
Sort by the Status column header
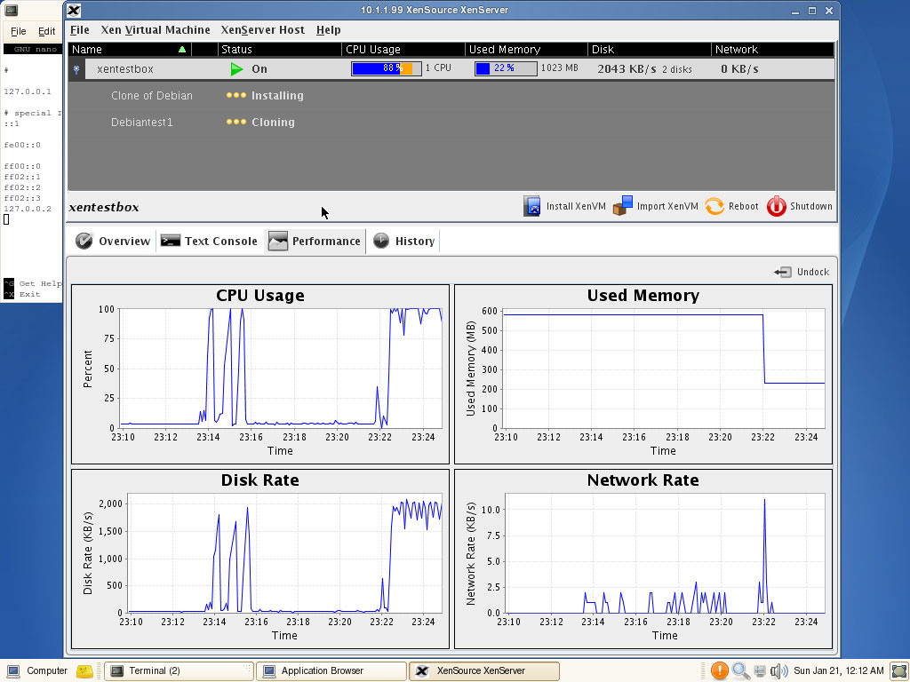[280, 50]
